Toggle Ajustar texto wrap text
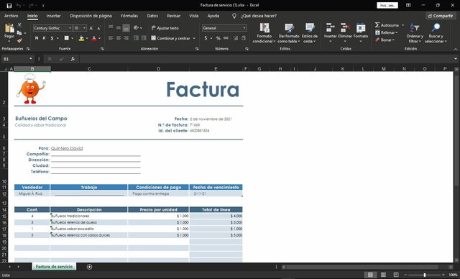The width and height of the screenshot is (460, 279). [165, 28]
